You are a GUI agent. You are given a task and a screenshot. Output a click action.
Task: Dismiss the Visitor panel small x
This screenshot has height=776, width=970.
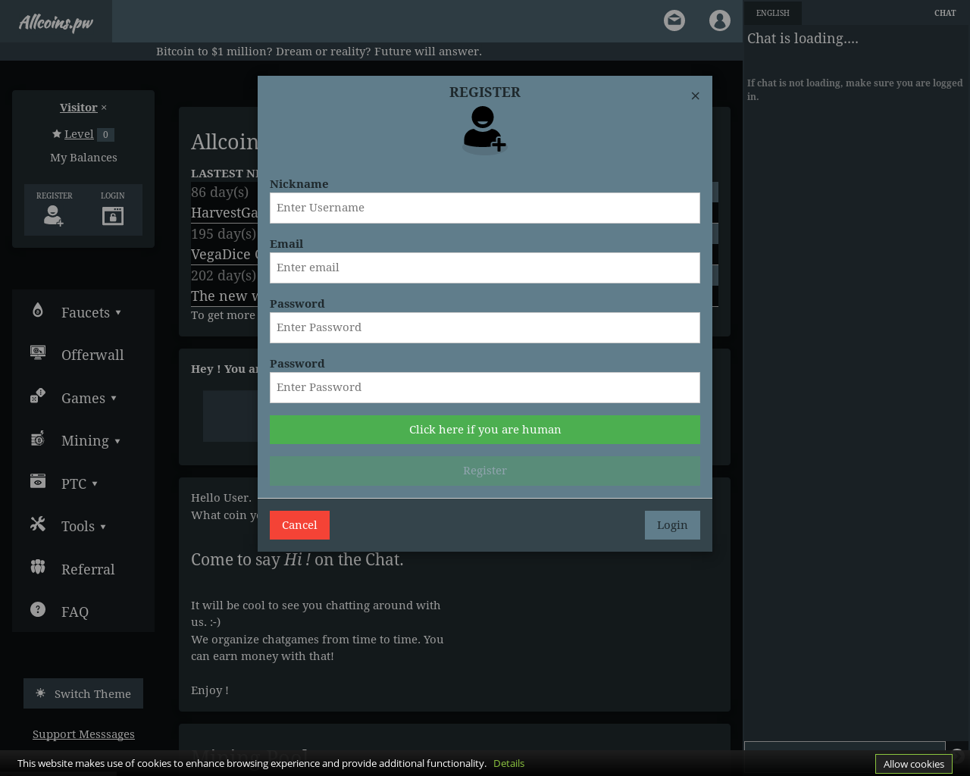pyautogui.click(x=104, y=108)
